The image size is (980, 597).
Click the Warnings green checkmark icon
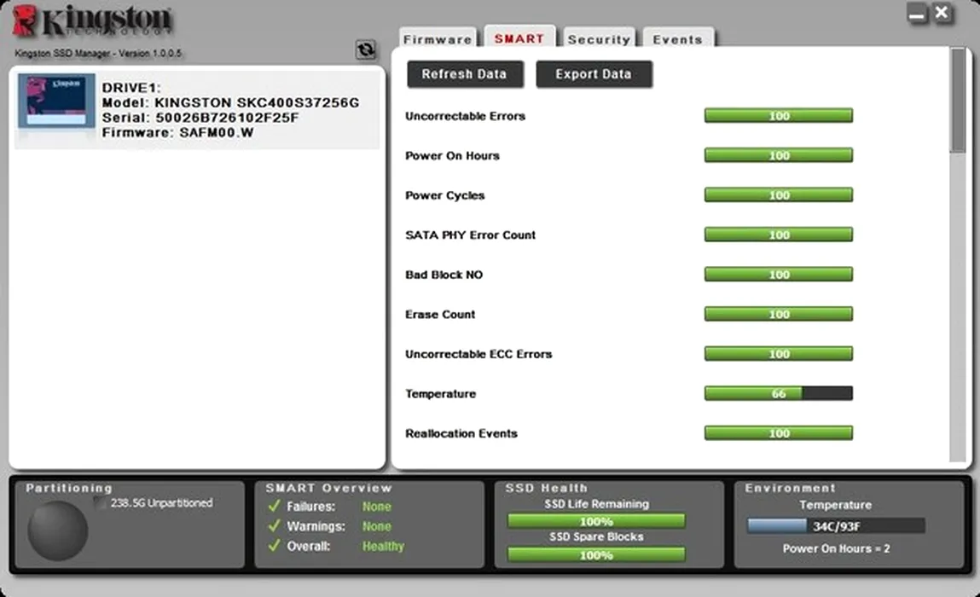(274, 526)
